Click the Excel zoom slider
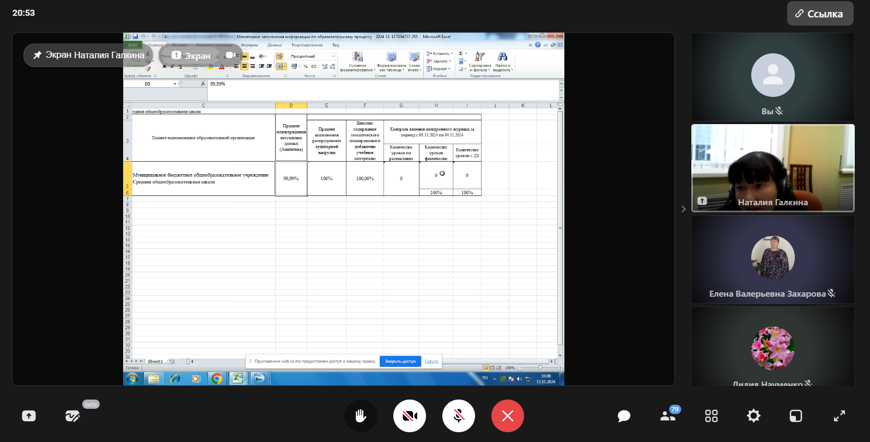 540,368
